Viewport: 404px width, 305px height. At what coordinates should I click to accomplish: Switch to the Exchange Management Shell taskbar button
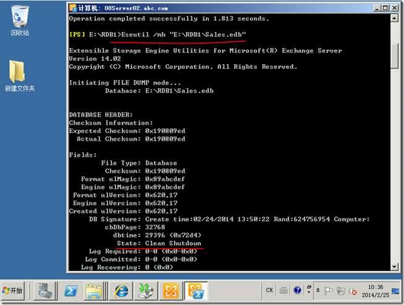196,291
